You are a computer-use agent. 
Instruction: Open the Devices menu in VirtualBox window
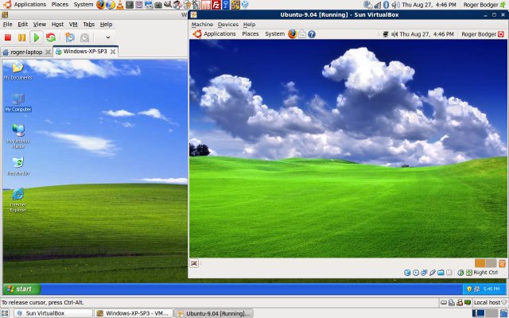tap(228, 25)
